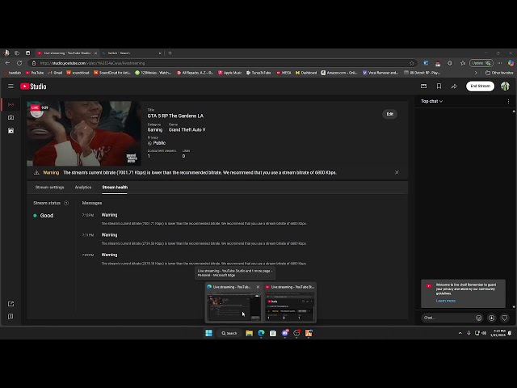Click the Stream status help question icon
This screenshot has height=388, width=517.
click(66, 203)
